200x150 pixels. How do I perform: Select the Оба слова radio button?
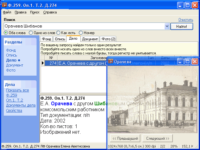[6, 33]
